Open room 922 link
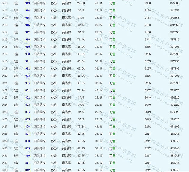This screenshot has width=189, height=172. point(28,69)
